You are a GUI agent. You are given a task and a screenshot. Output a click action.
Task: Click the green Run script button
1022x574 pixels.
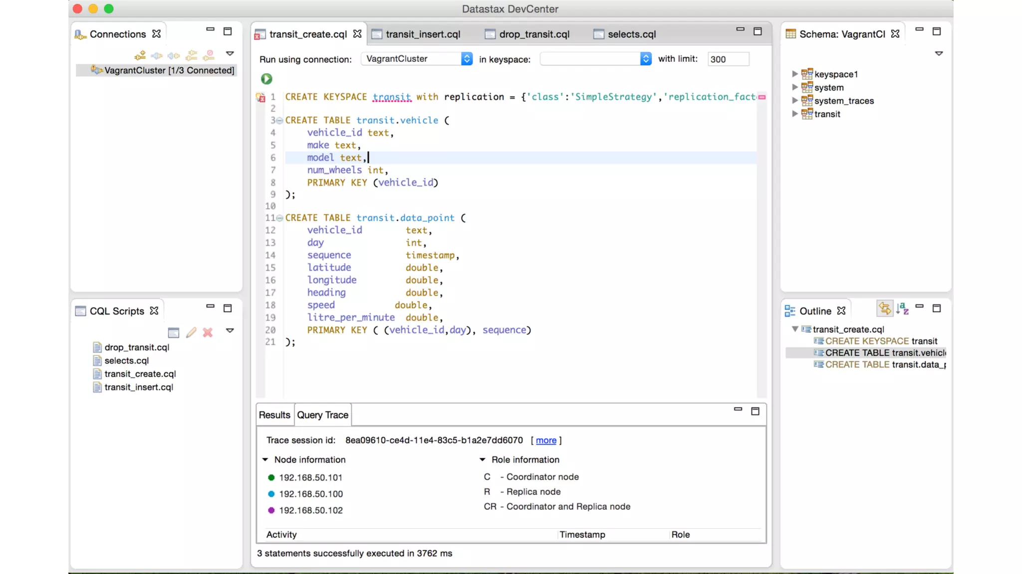[266, 79]
